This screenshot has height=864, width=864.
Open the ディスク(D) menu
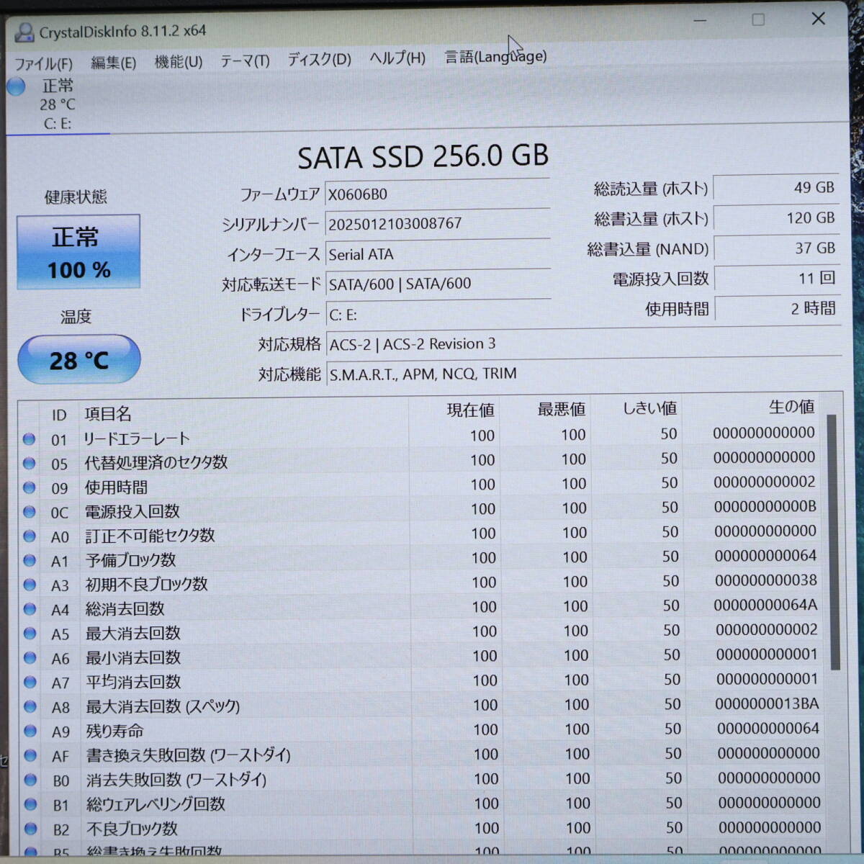[320, 60]
